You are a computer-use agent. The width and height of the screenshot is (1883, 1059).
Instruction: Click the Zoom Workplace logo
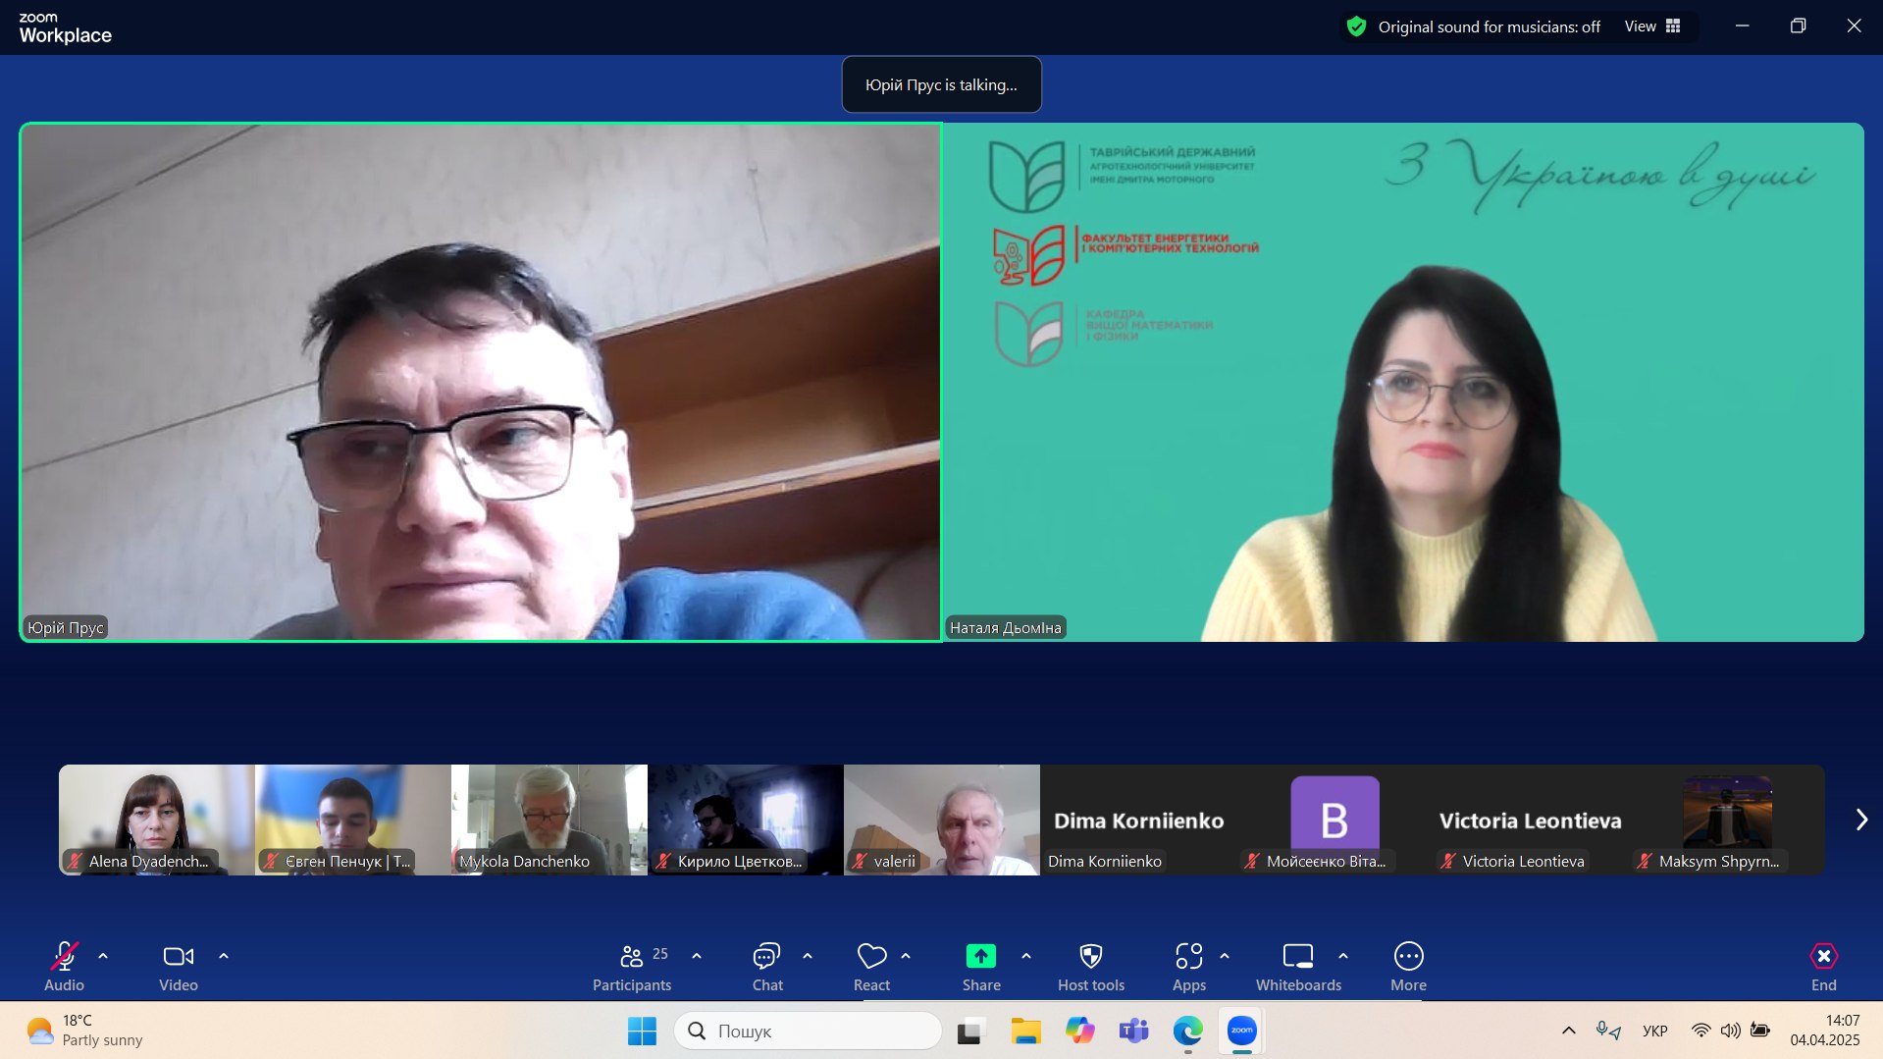65,28
